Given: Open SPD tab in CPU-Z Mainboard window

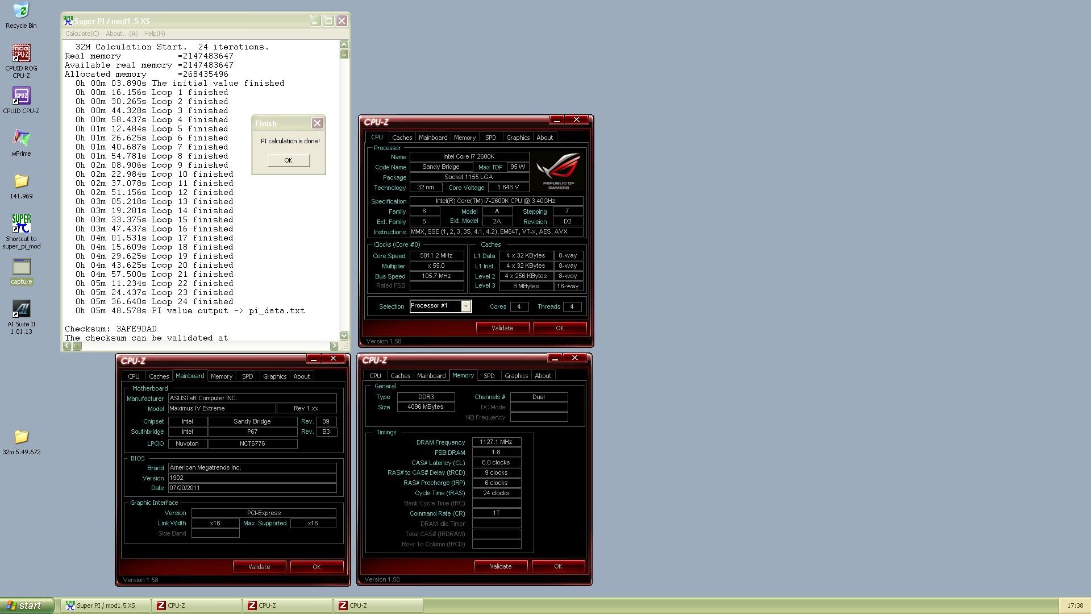Looking at the screenshot, I should pos(247,376).
